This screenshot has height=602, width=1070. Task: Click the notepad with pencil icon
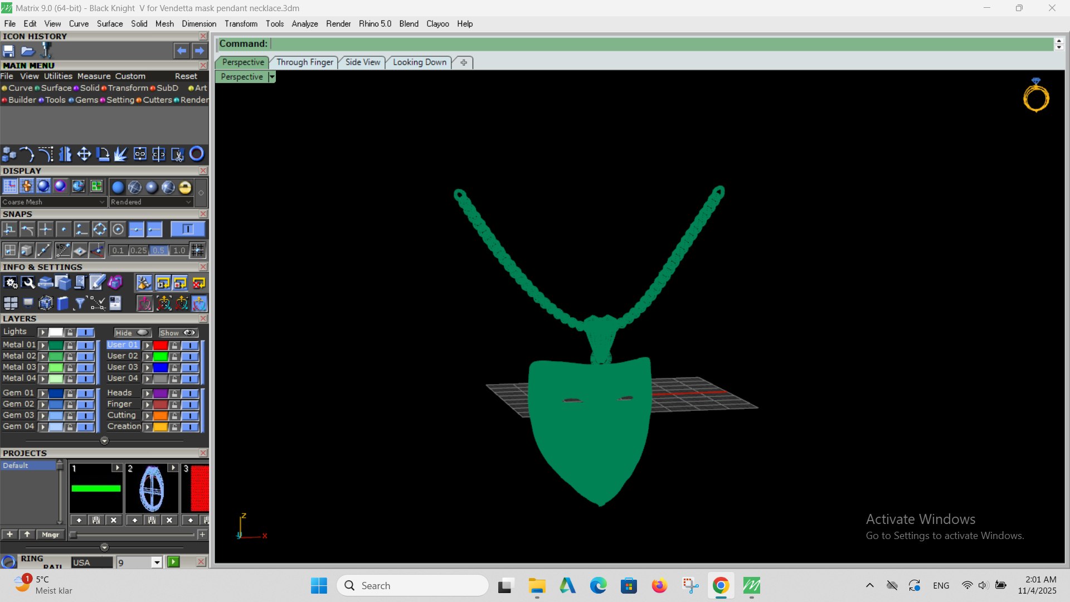click(97, 283)
